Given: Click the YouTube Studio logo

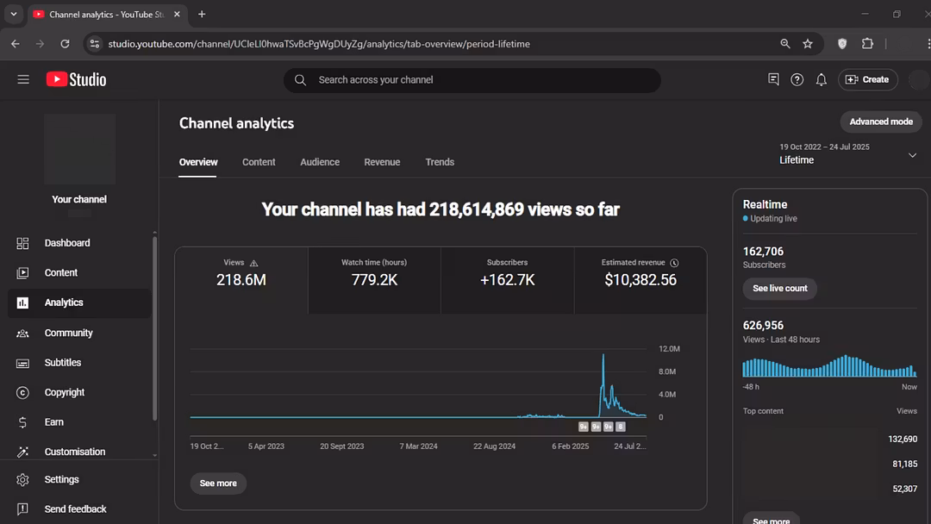Looking at the screenshot, I should click(76, 79).
